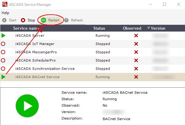This screenshot has width=185, height=125.
Task: Click the i4SCADA Service Manager title icon
Action: tap(5, 4)
